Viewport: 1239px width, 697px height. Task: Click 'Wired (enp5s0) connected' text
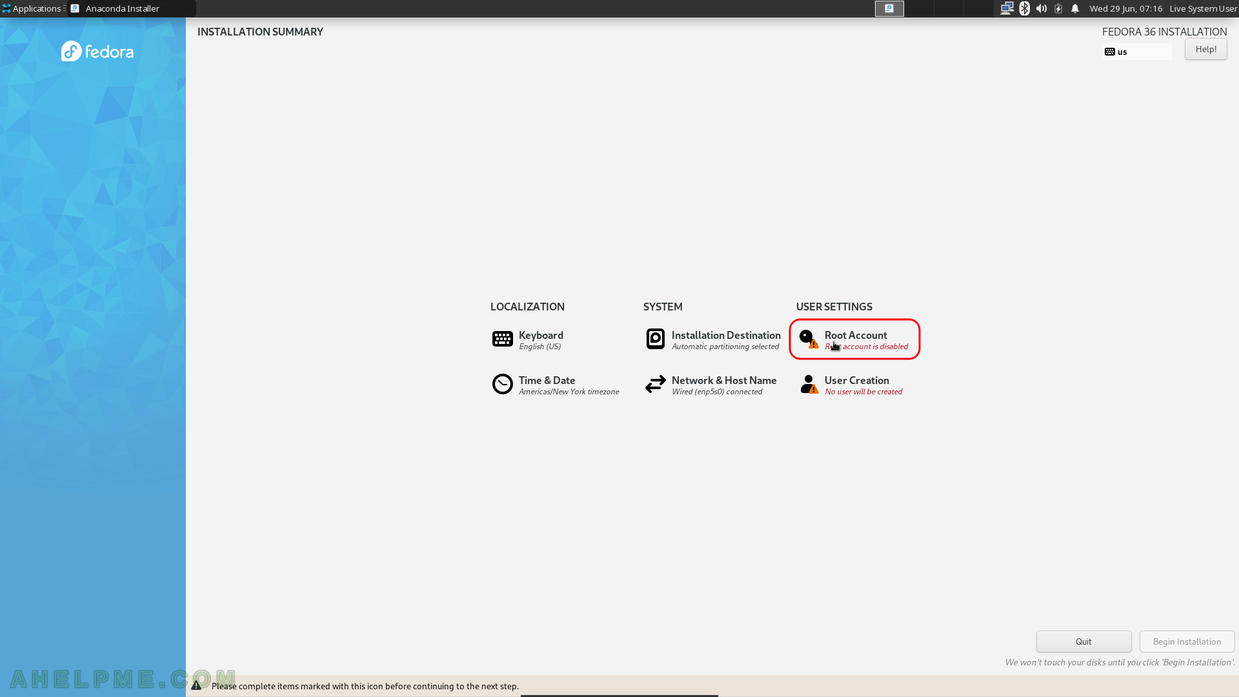717,392
